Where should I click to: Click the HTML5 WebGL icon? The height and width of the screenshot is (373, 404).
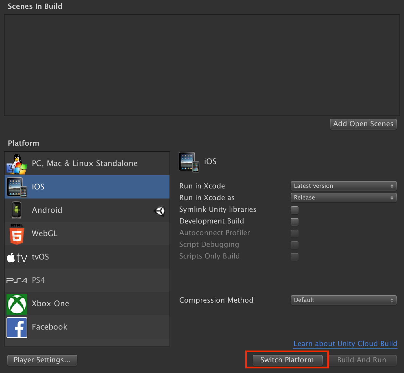click(x=17, y=234)
